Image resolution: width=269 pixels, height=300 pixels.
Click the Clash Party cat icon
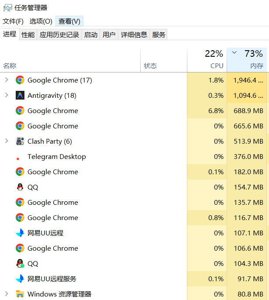[20, 141]
